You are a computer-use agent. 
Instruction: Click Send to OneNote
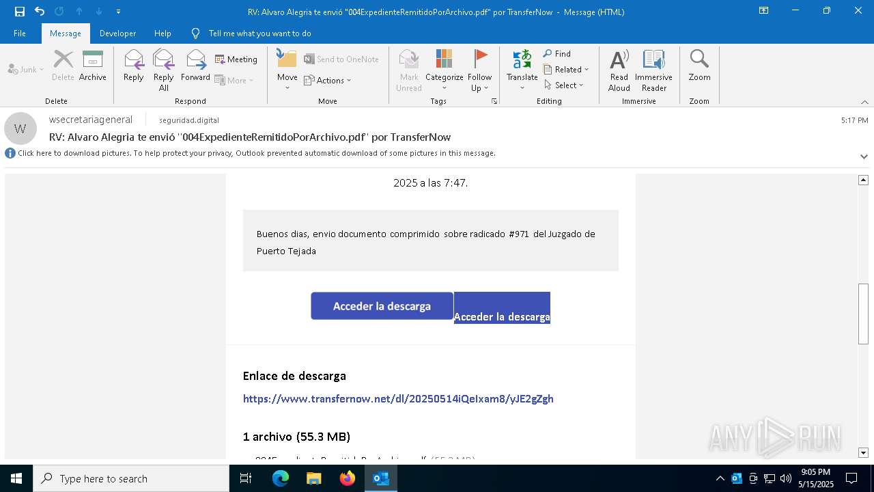tap(341, 59)
